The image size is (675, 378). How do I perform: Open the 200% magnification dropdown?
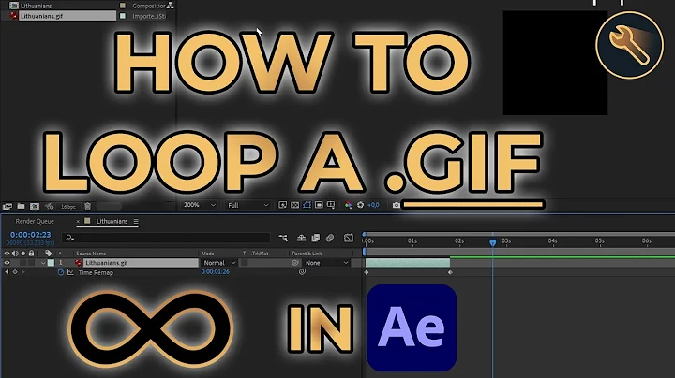pos(199,205)
